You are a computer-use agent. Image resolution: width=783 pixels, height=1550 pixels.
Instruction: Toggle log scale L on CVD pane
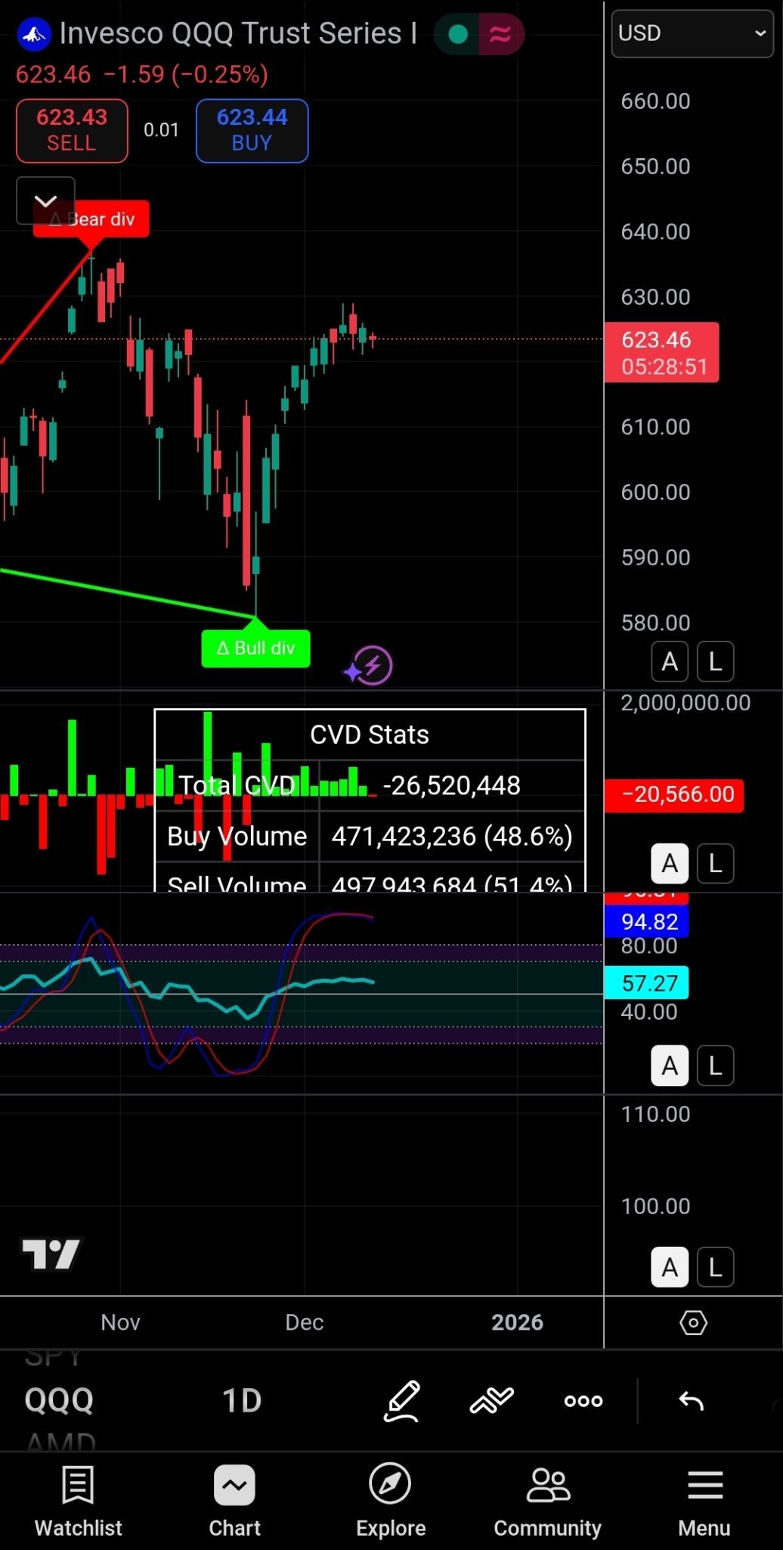point(715,863)
